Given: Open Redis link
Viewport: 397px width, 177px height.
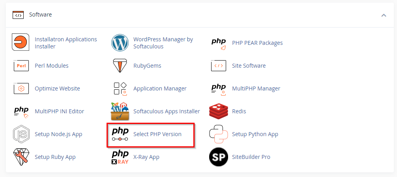Looking at the screenshot, I should click(239, 111).
